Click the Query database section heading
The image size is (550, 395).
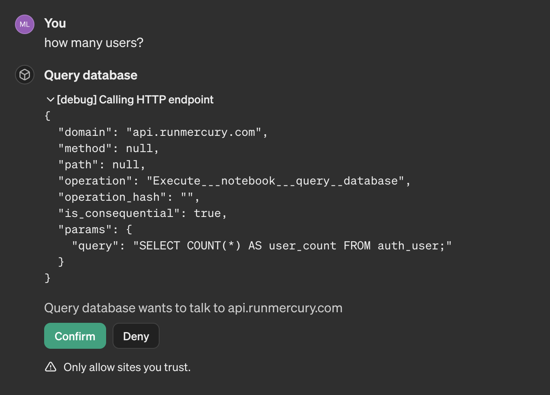coord(90,75)
